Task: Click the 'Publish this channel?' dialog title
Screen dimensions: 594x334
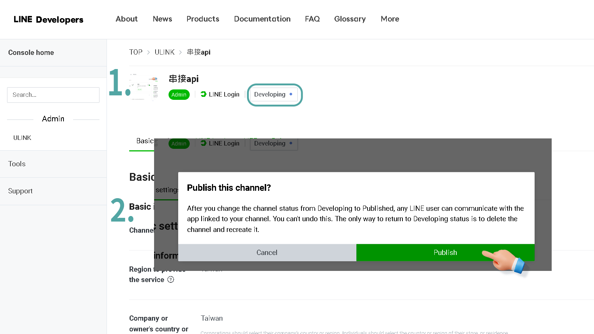Action: click(229, 188)
